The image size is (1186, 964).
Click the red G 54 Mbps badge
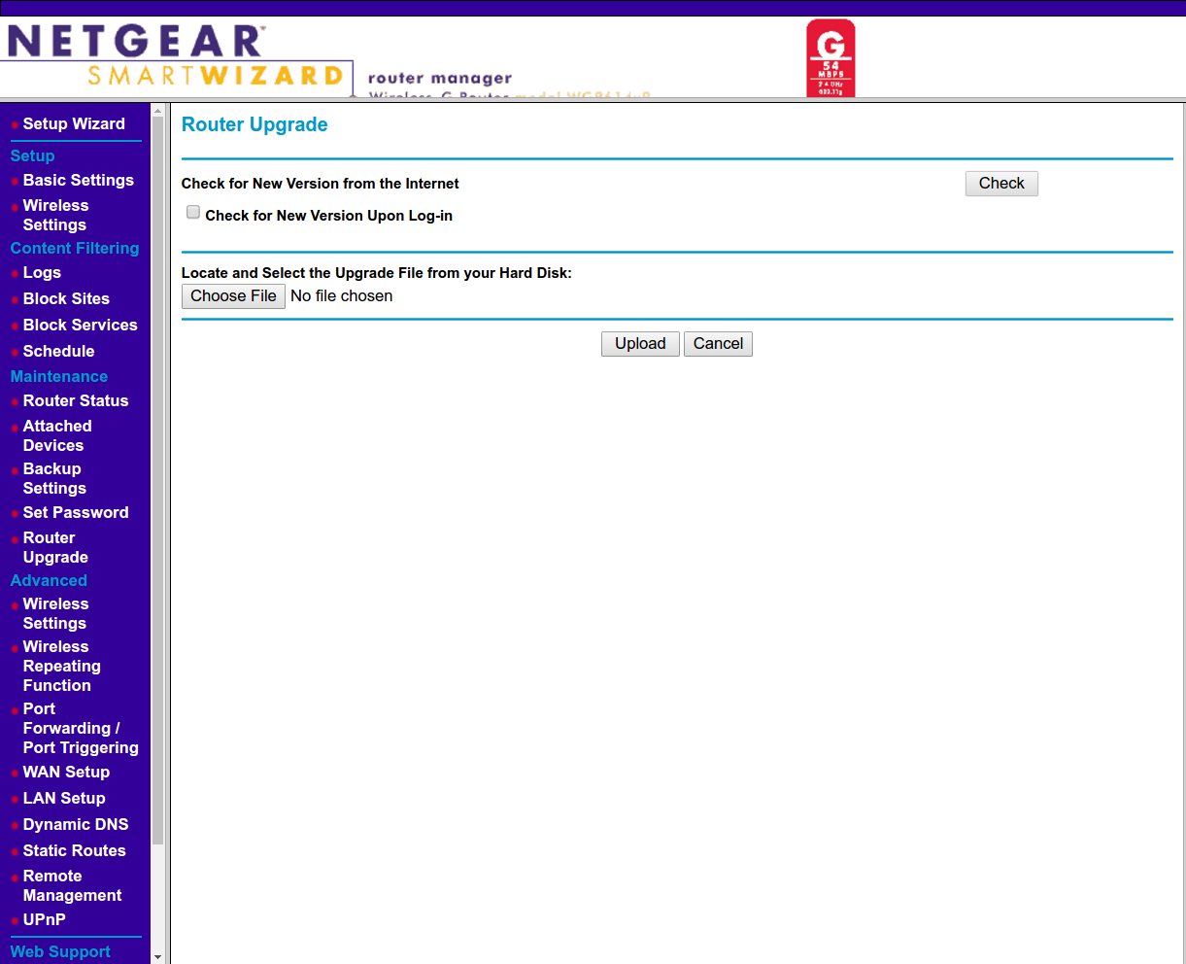pyautogui.click(x=830, y=58)
